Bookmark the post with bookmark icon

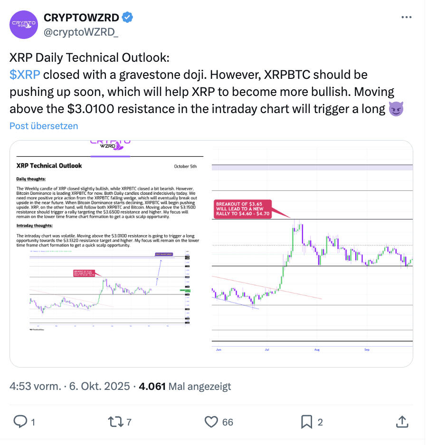click(x=306, y=421)
